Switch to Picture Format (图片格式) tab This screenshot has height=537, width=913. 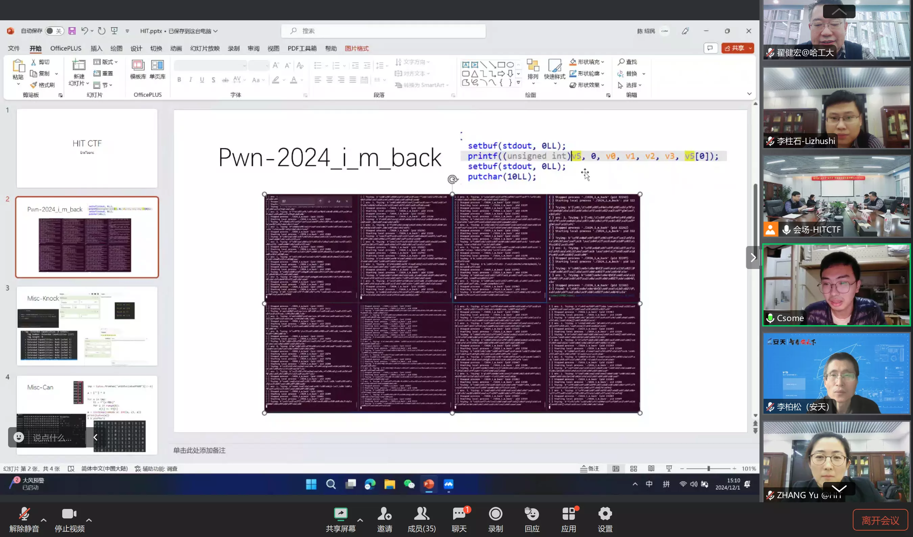[x=356, y=49]
